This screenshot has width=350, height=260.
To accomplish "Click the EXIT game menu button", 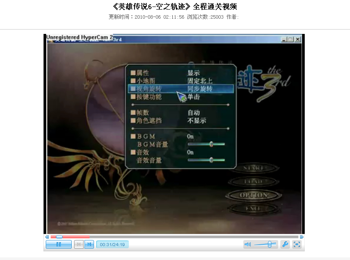I will pyautogui.click(x=253, y=209).
